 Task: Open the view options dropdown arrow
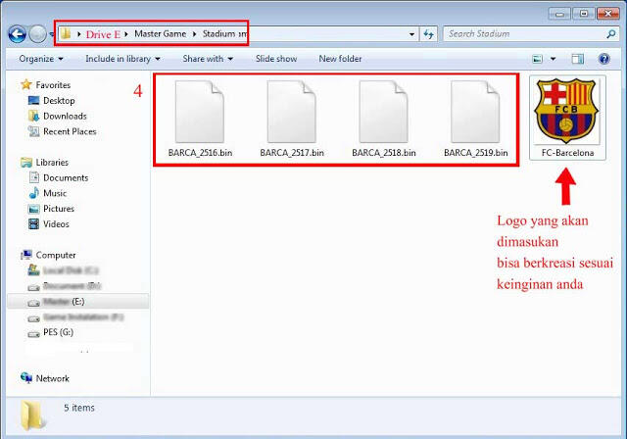click(x=553, y=59)
